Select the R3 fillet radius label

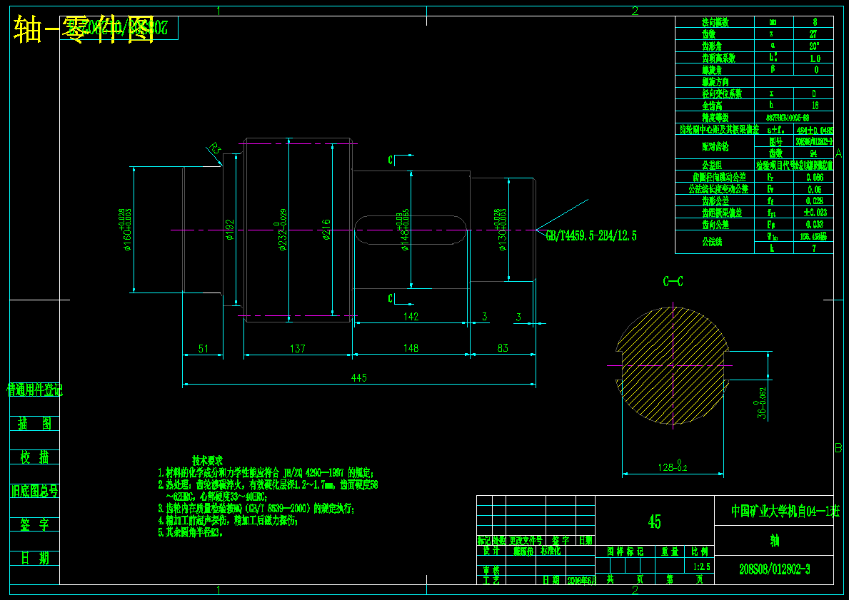click(215, 148)
